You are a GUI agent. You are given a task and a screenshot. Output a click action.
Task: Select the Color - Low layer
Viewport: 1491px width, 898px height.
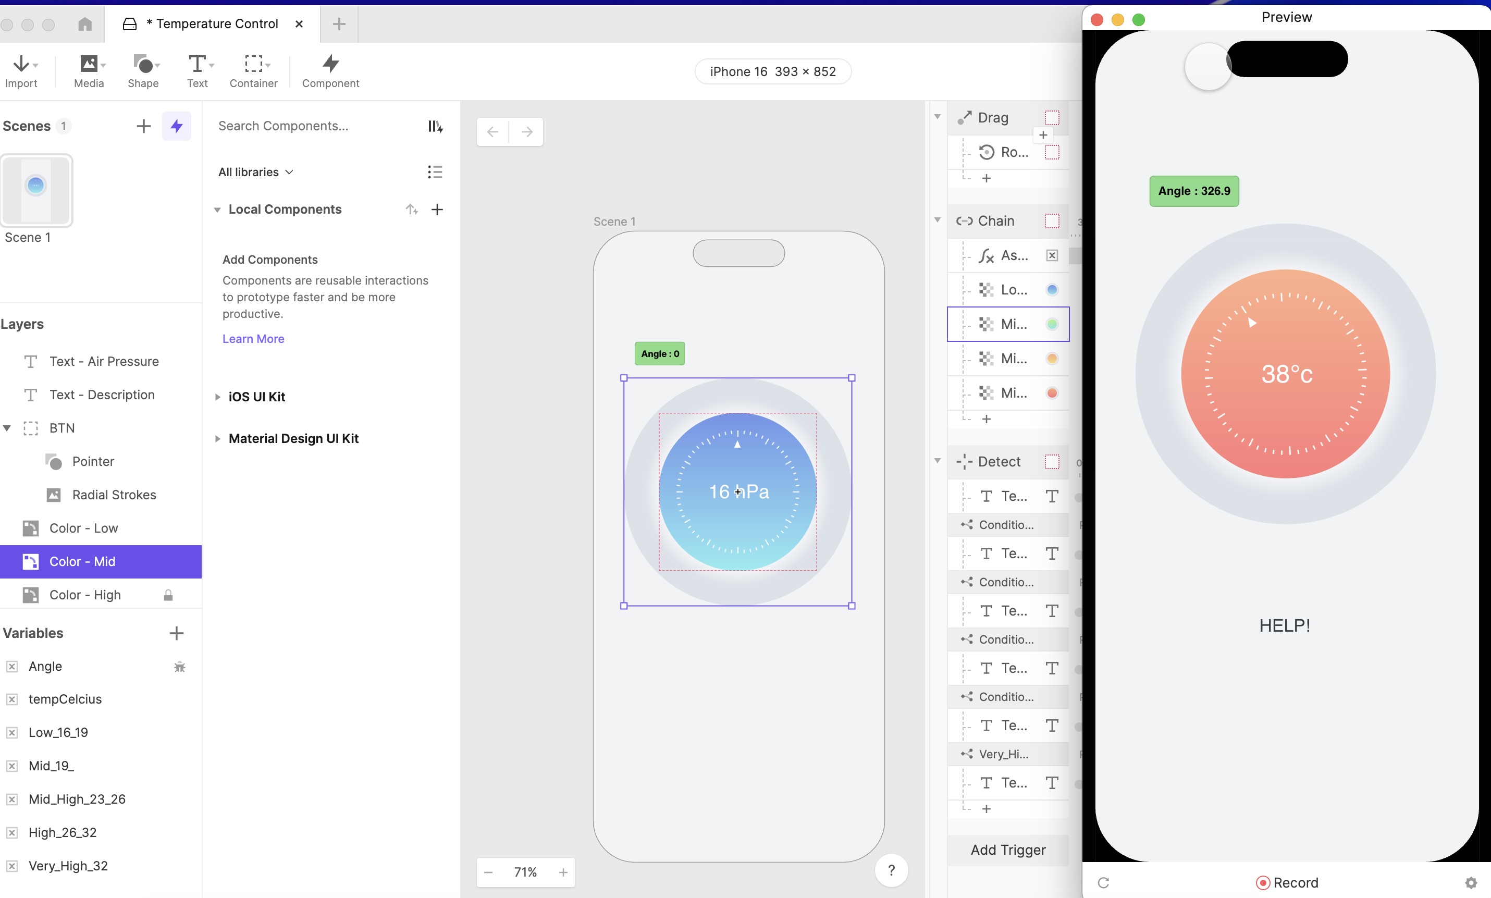coord(83,527)
